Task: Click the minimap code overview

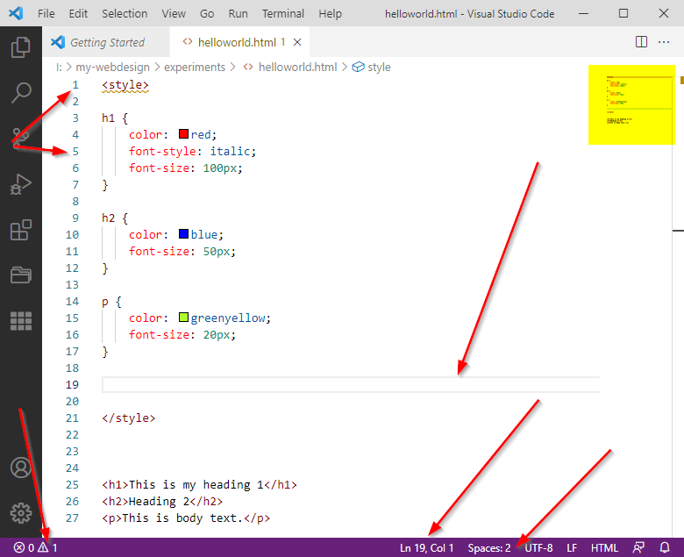Action: pos(631,104)
